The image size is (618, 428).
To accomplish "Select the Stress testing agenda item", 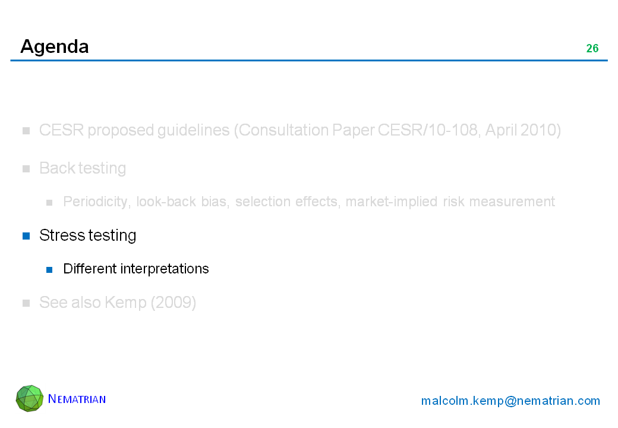I will coord(87,235).
